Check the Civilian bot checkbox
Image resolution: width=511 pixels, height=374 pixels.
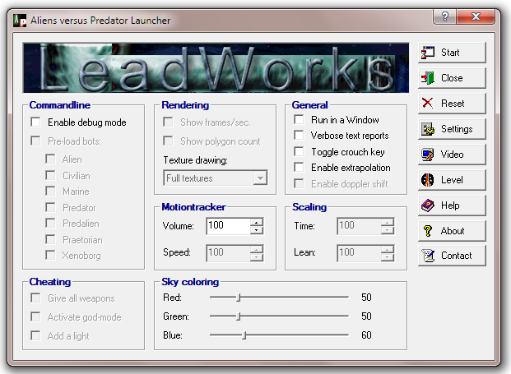[x=50, y=175]
